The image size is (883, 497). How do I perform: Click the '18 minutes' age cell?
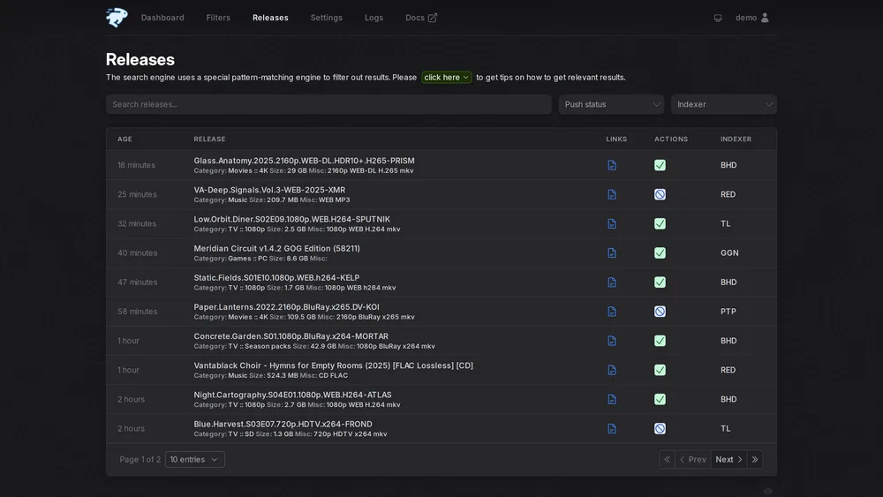pos(136,165)
